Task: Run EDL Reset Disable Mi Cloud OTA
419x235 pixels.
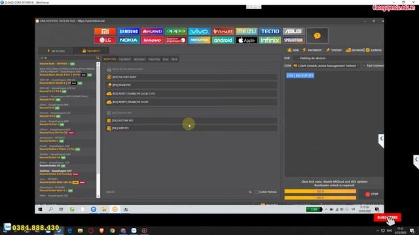Action: 191,94
